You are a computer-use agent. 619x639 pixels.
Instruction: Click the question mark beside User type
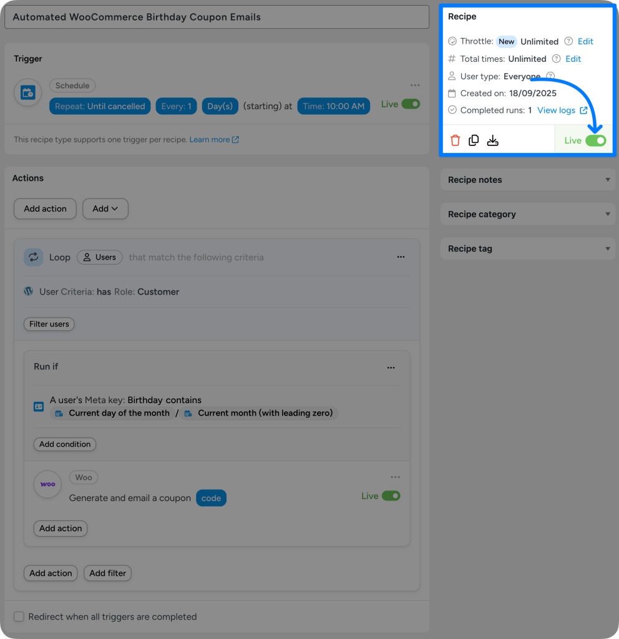click(550, 76)
